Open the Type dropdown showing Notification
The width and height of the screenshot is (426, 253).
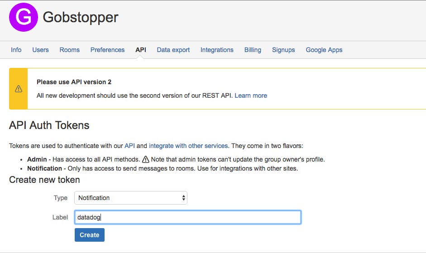point(131,198)
